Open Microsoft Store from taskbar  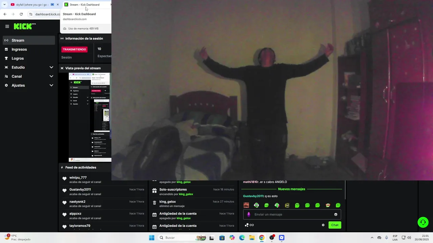click(222, 238)
